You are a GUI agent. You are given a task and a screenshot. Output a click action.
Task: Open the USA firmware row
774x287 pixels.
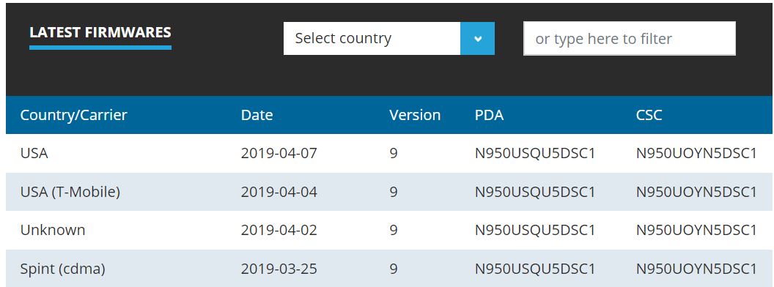tap(389, 153)
